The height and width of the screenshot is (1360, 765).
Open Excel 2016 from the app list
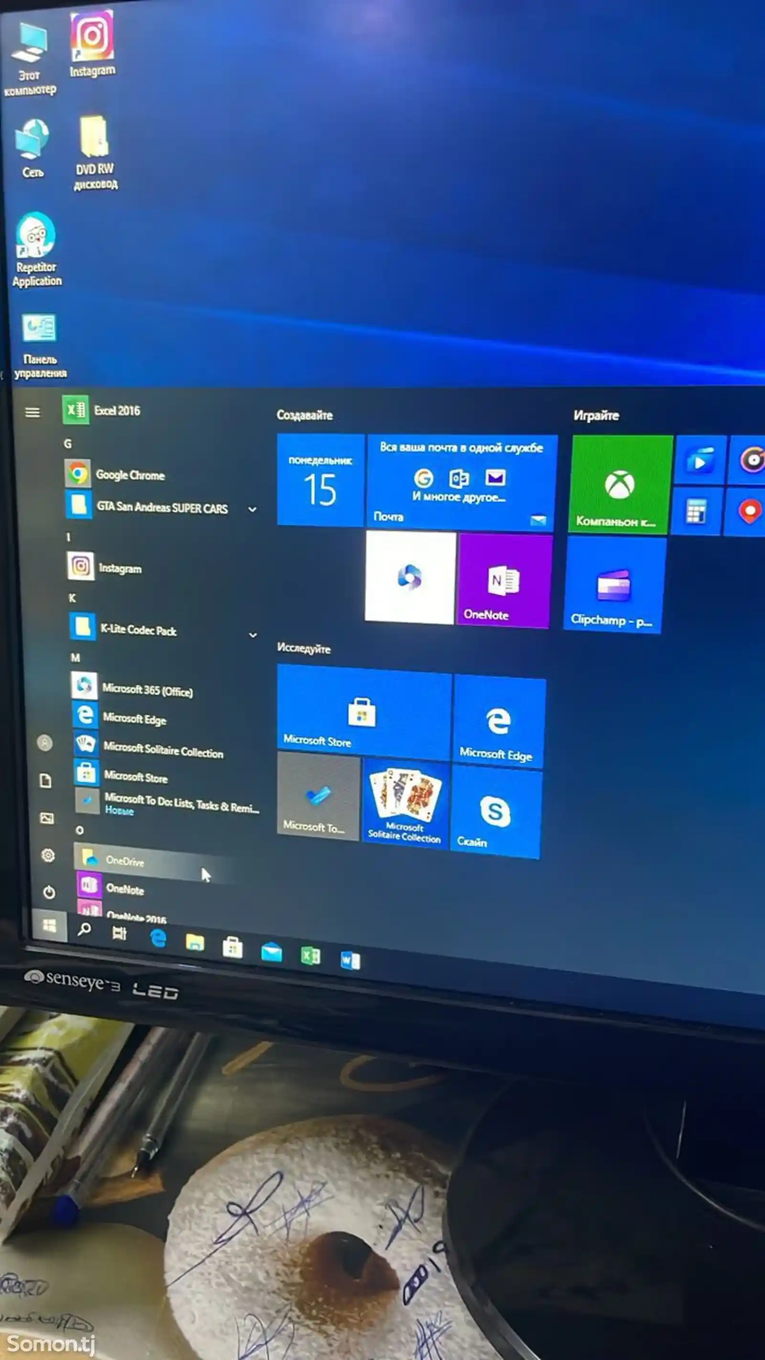tap(103, 410)
